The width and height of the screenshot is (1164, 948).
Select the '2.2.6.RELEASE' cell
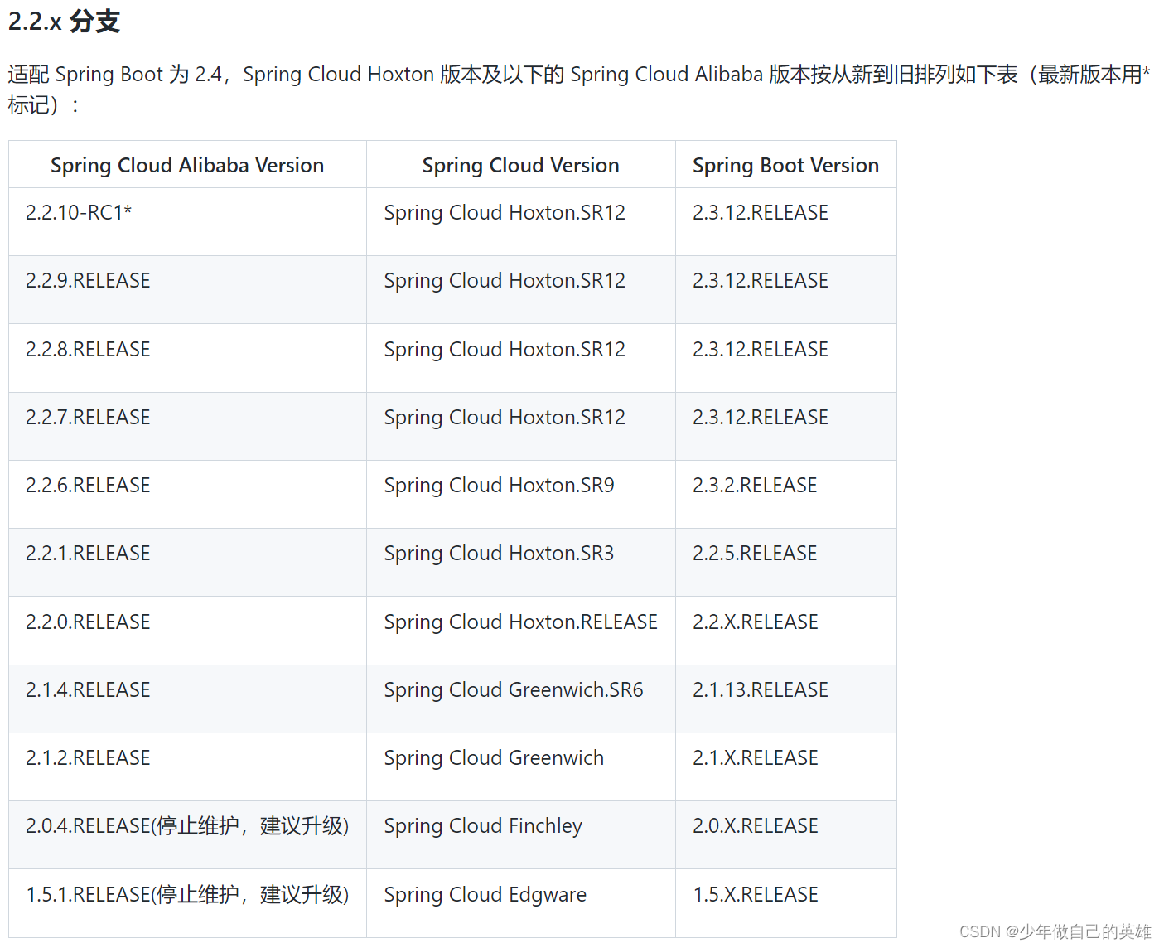[187, 495]
